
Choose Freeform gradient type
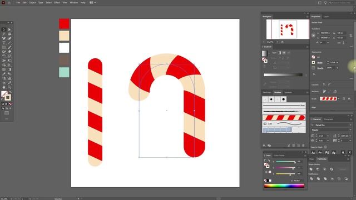289,53
